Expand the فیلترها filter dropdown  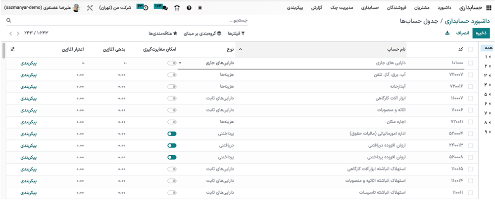(x=236, y=33)
